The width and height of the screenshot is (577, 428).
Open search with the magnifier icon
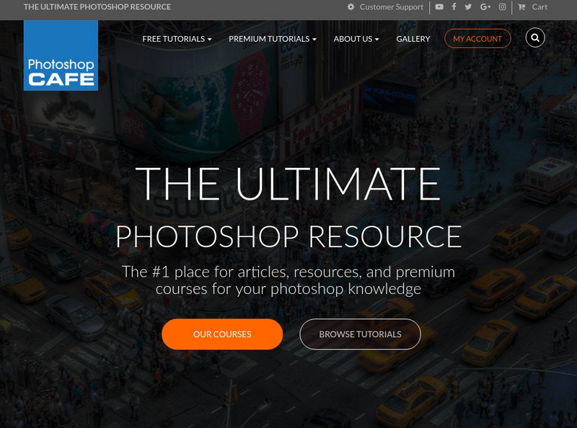coord(535,37)
